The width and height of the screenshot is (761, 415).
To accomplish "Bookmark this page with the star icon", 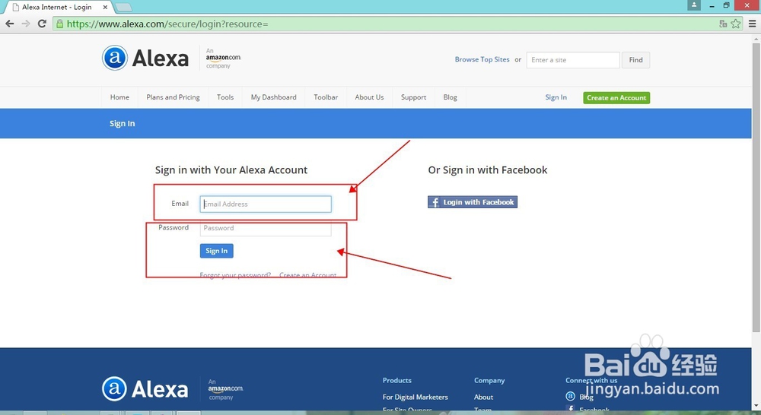I will (736, 24).
